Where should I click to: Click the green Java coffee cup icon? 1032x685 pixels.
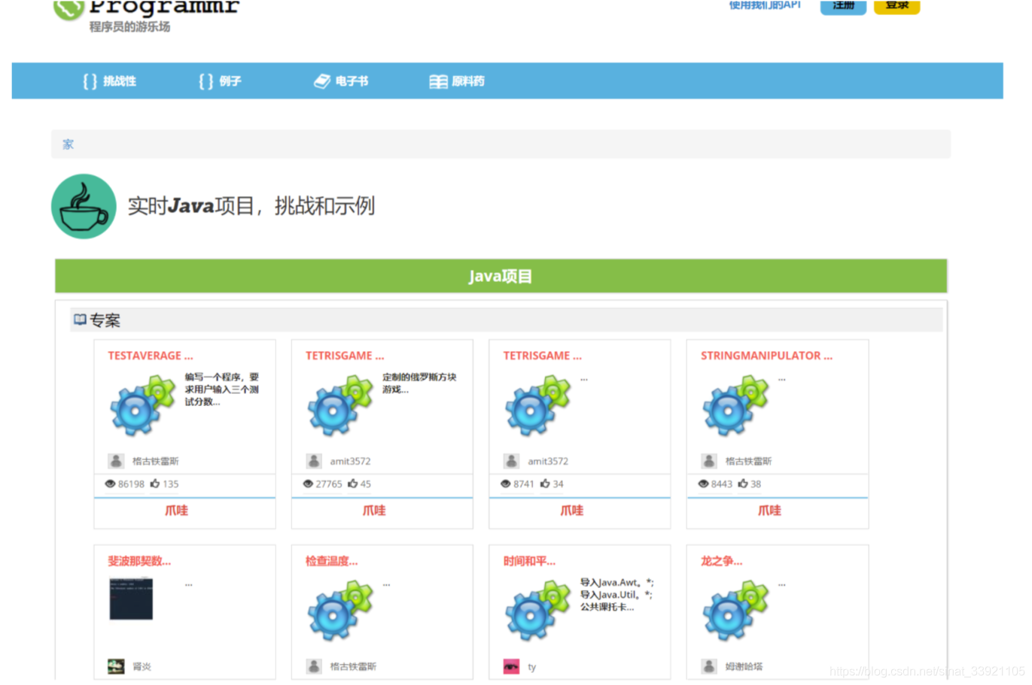pos(84,207)
